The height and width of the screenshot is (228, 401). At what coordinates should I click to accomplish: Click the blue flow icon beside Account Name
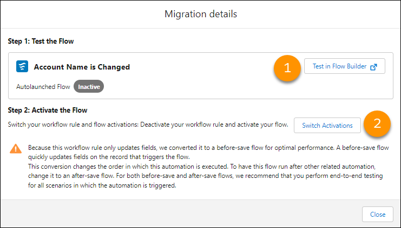[22, 67]
